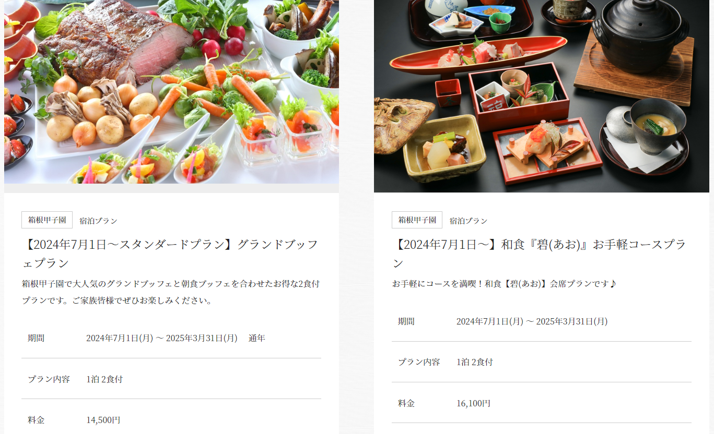This screenshot has height=434, width=714.
Task: Open the グランドブッフェプラン title link
Action: pyautogui.click(x=170, y=253)
